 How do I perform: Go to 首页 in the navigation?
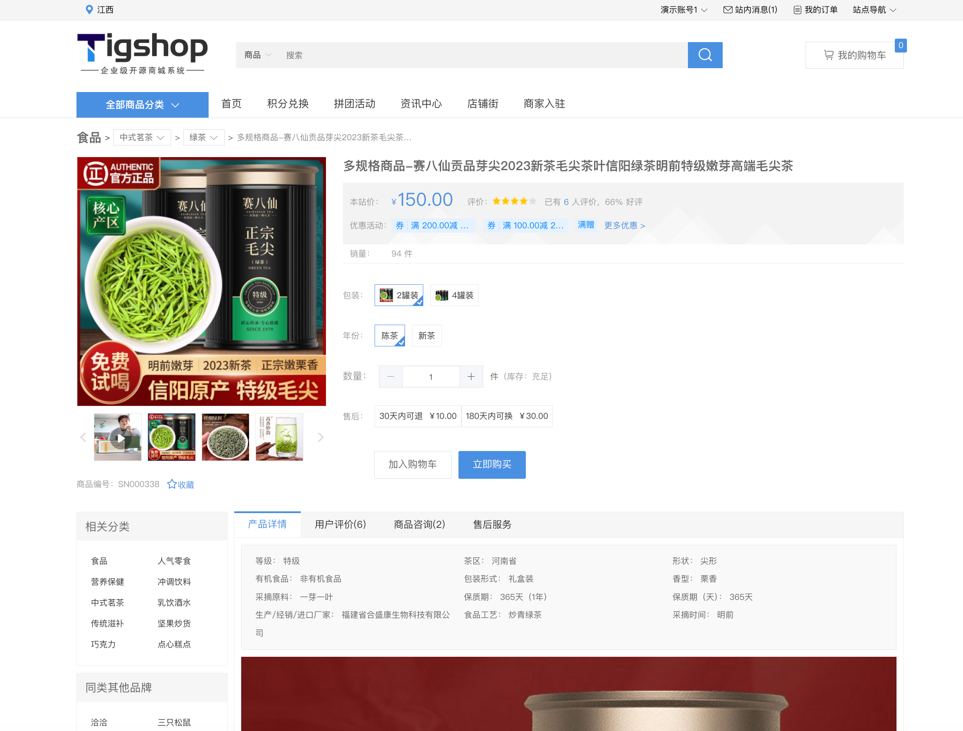coord(231,104)
